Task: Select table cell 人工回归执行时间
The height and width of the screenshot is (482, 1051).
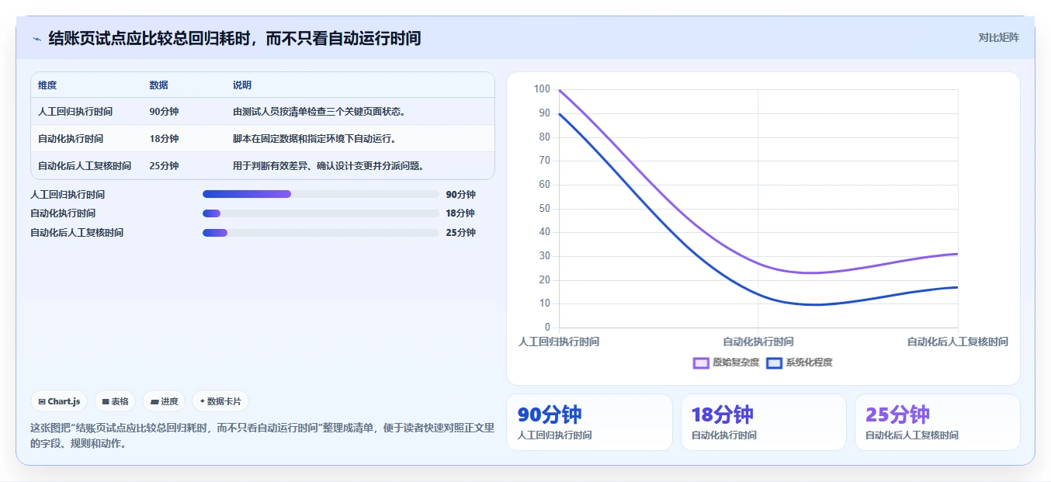Action: click(x=75, y=112)
